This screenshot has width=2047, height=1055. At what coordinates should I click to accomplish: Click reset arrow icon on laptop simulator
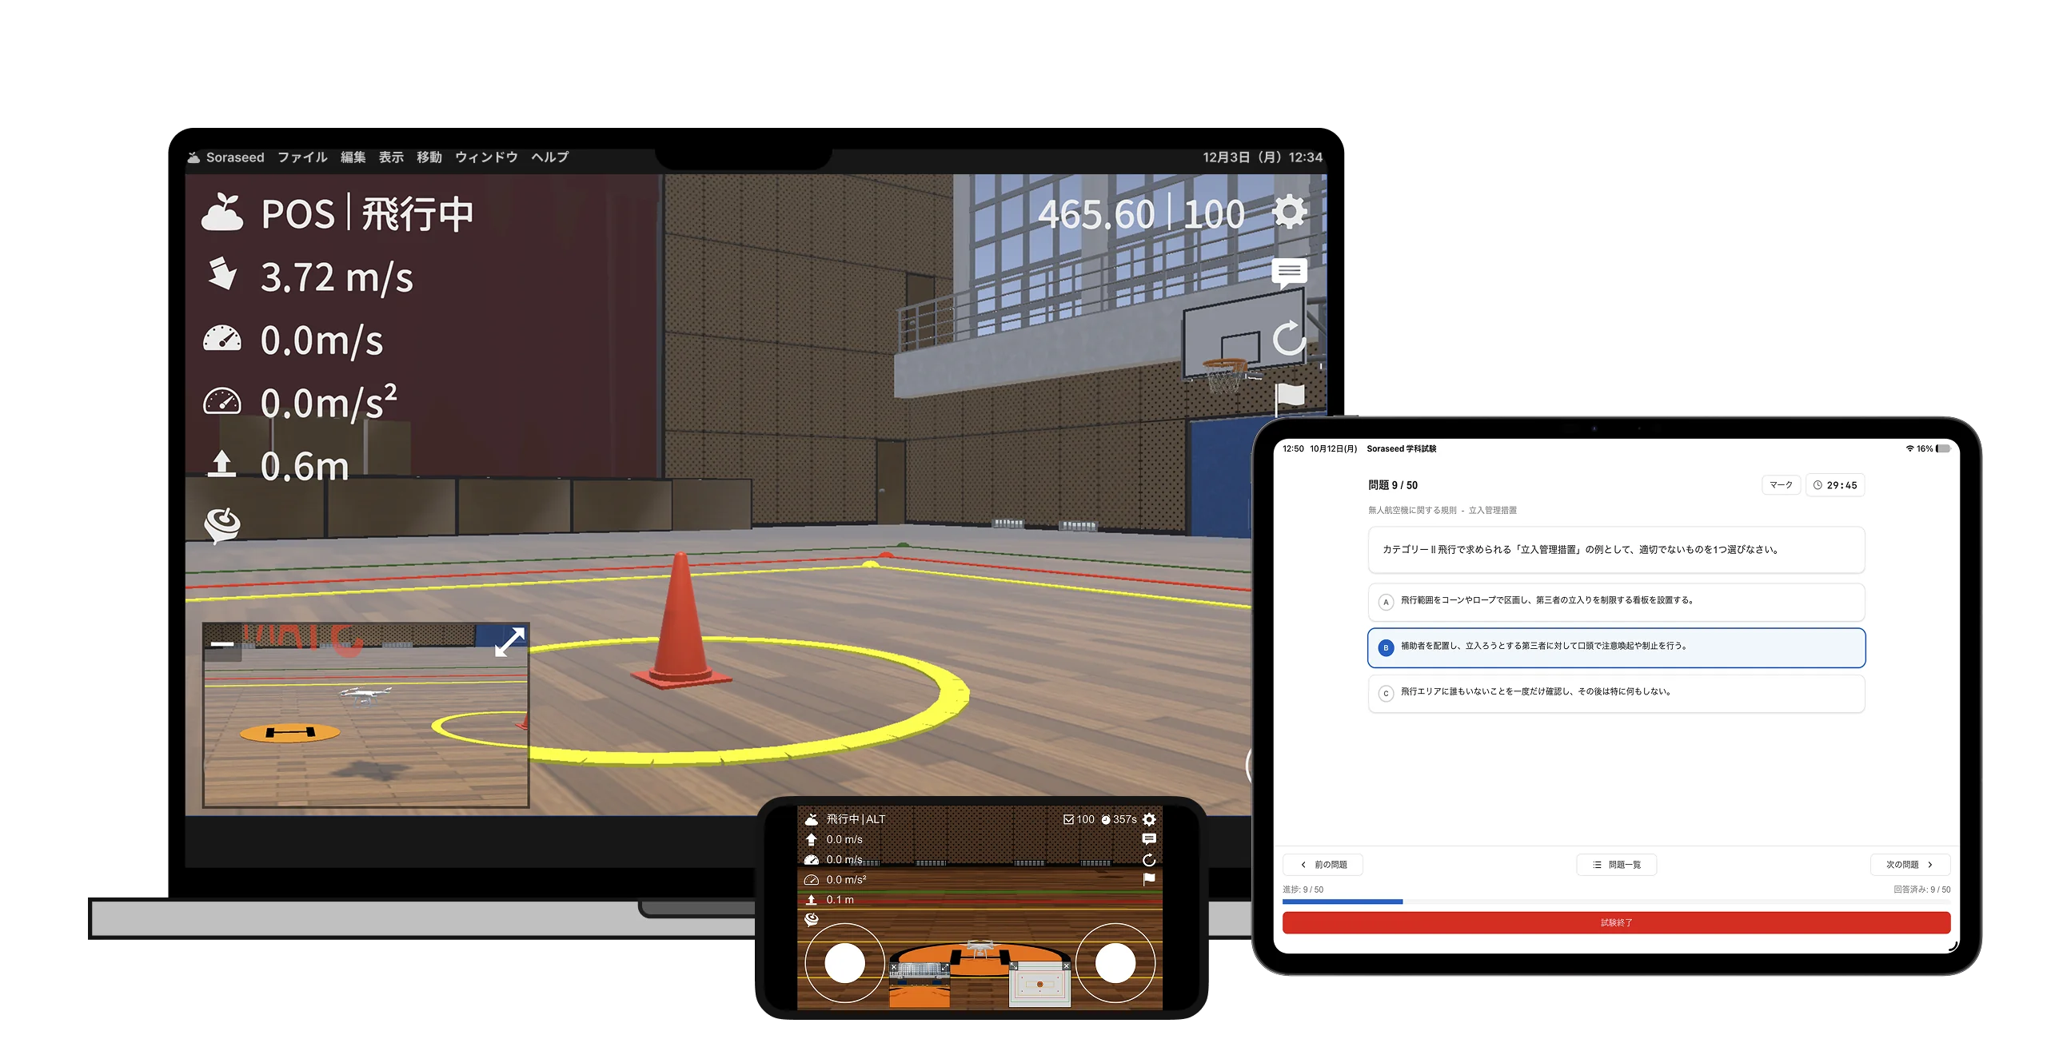1289,338
